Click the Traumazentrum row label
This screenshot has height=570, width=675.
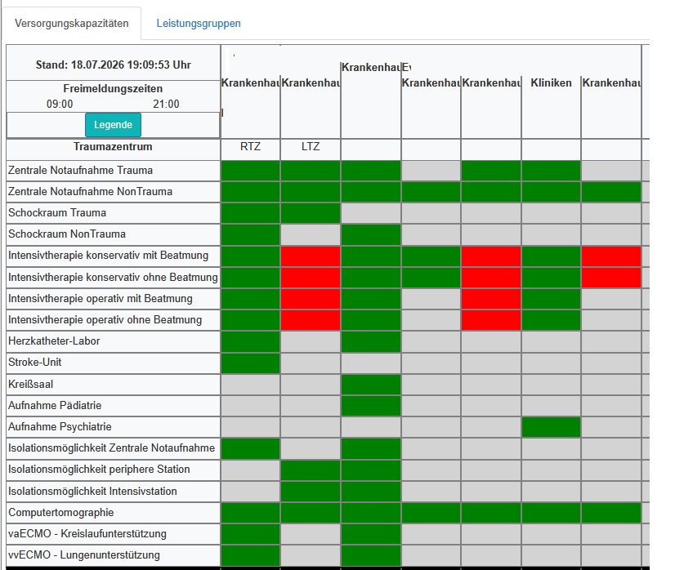point(114,147)
